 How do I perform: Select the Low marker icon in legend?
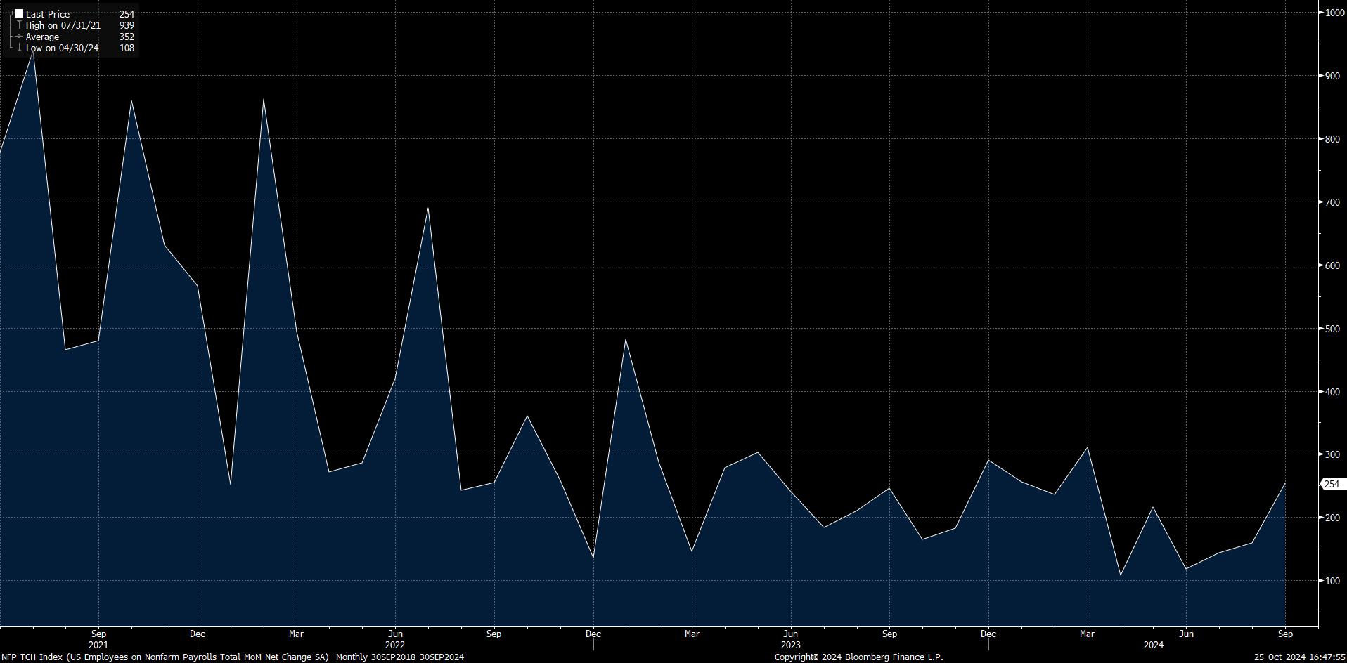[x=19, y=48]
